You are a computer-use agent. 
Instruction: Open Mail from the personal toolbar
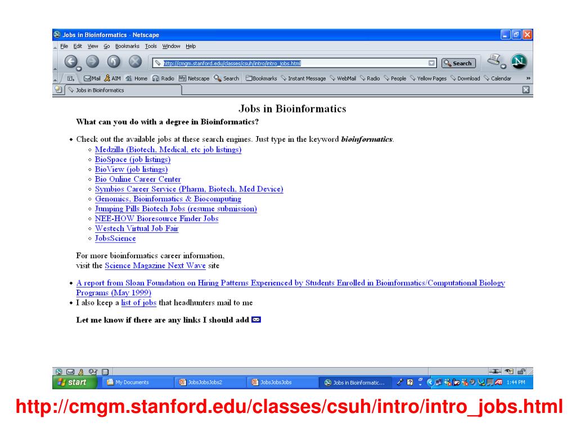pos(92,79)
